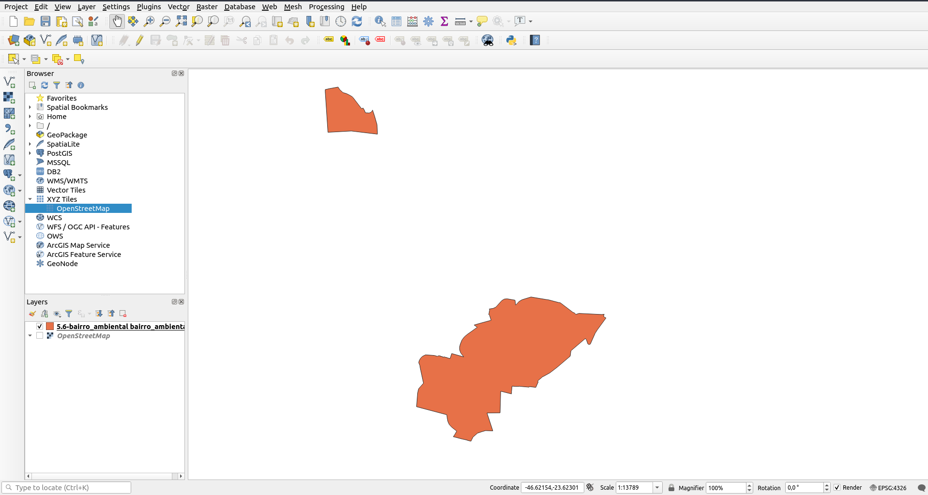Open the Plugins menu
The width and height of the screenshot is (928, 495).
pos(149,7)
